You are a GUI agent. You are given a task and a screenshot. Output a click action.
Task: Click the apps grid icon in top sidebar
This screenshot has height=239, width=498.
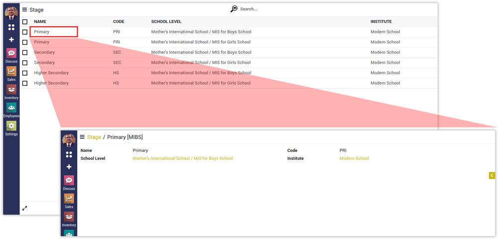(11, 27)
